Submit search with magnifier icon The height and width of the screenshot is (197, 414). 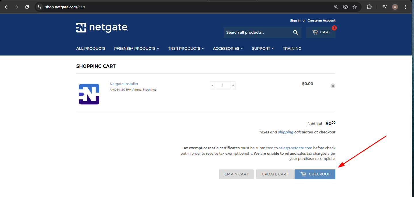pyautogui.click(x=296, y=32)
